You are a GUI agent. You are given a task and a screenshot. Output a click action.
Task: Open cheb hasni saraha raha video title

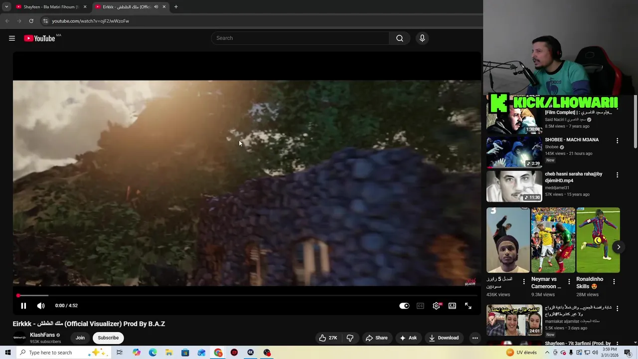(x=574, y=177)
